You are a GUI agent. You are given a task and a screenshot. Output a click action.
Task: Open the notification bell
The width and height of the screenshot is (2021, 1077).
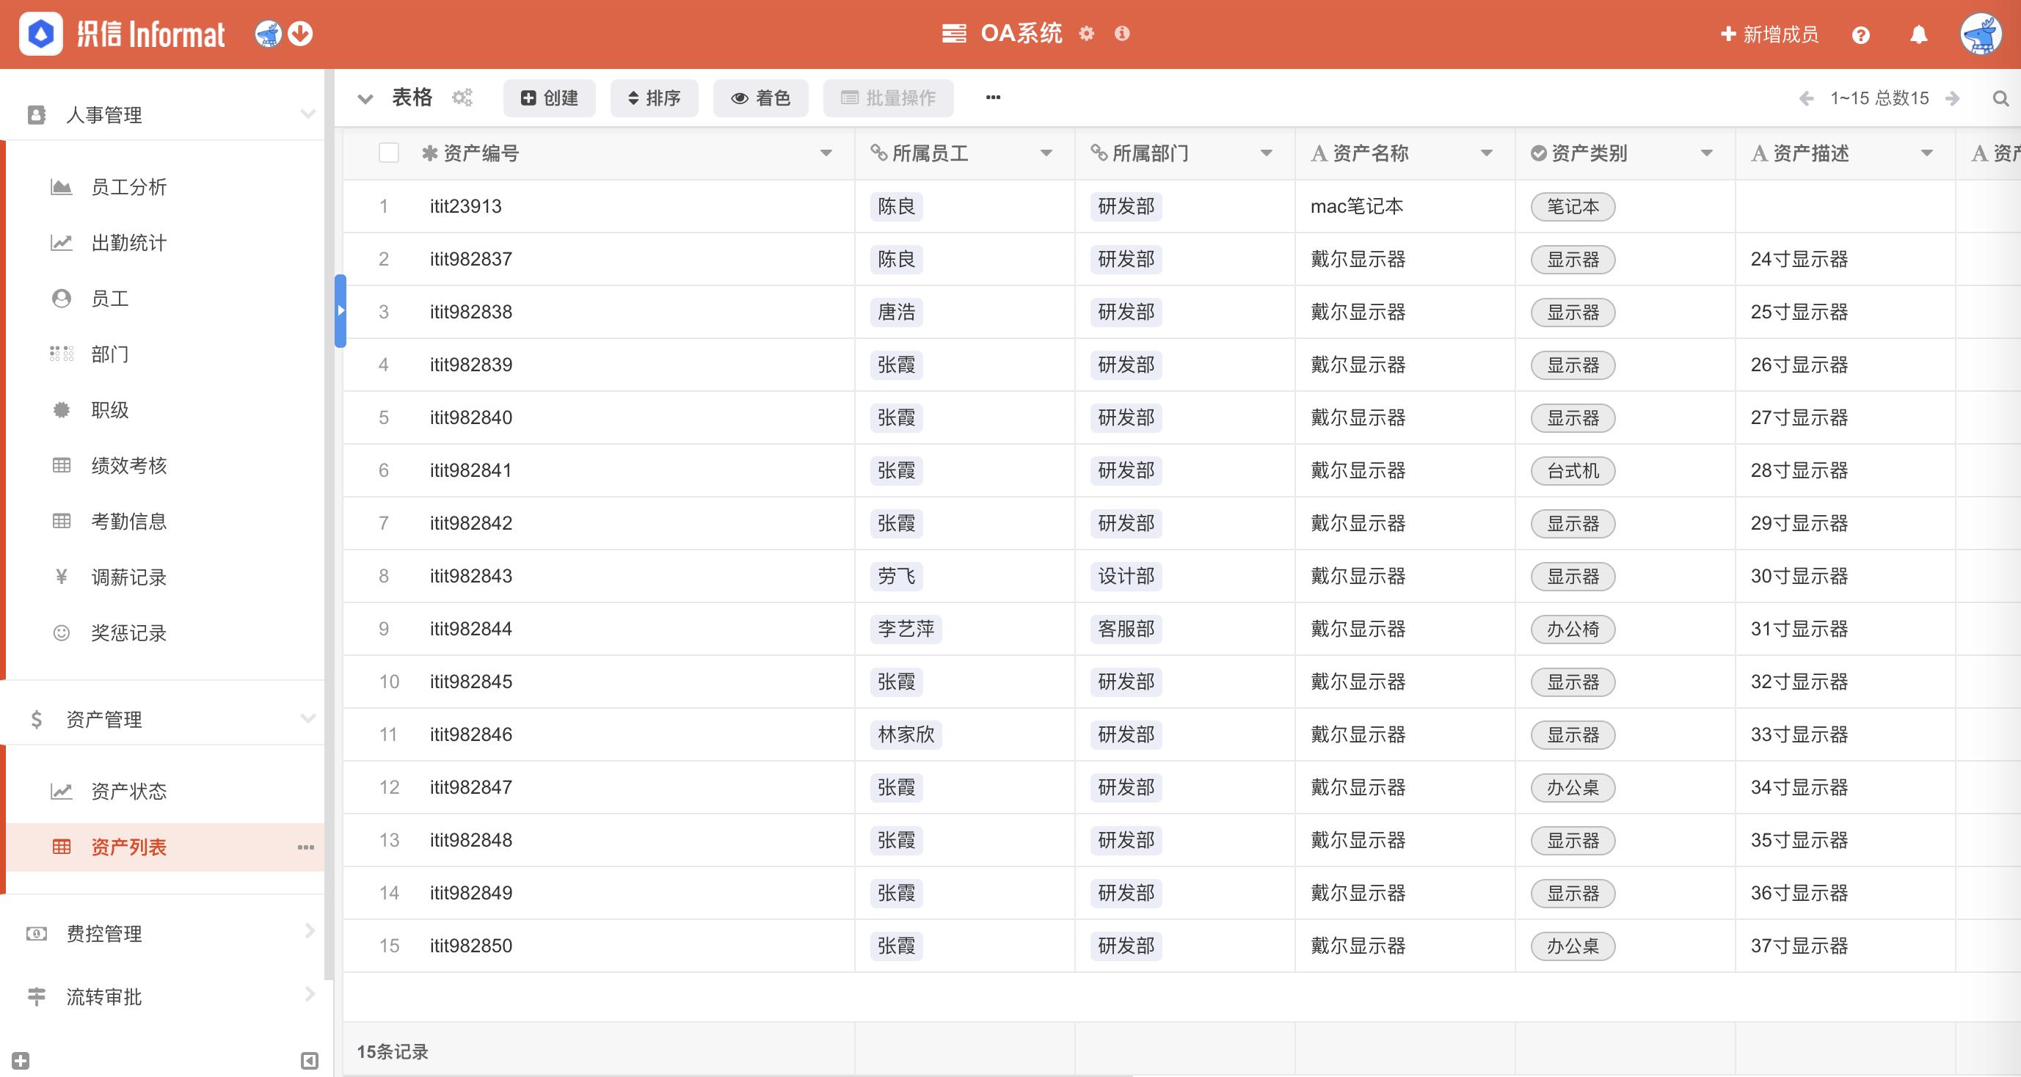[x=1918, y=34]
